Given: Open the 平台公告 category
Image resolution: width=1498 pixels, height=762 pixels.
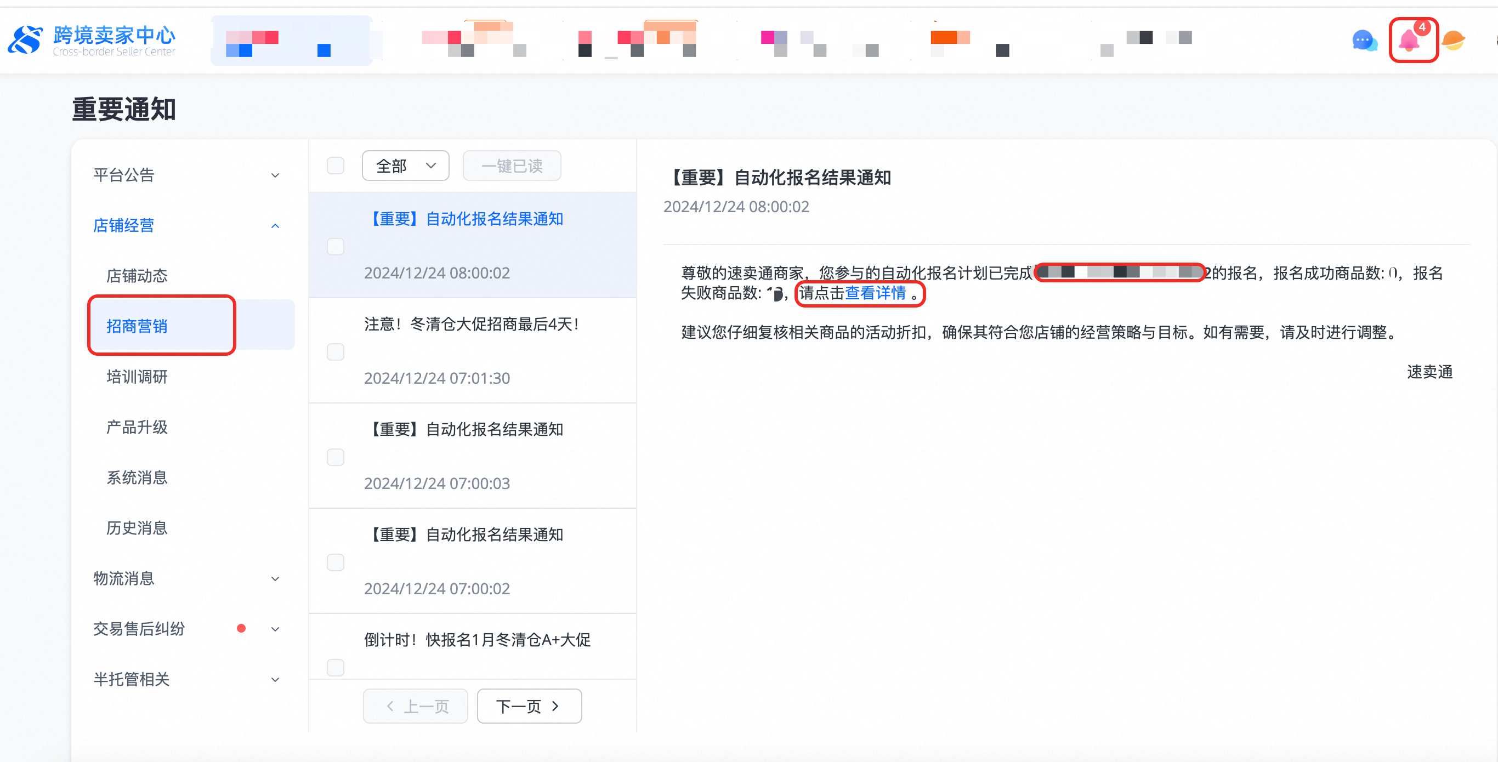Looking at the screenshot, I should (x=123, y=175).
